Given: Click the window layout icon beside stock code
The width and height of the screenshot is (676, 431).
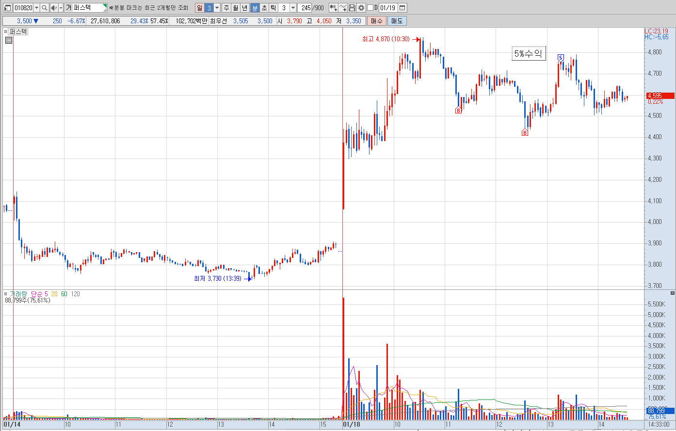Looking at the screenshot, I should [x=7, y=8].
